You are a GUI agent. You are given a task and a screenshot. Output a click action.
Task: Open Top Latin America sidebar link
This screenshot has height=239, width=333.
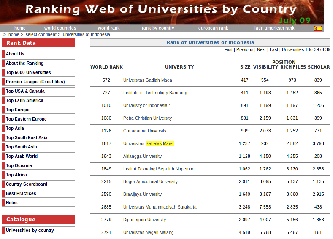point(38,100)
